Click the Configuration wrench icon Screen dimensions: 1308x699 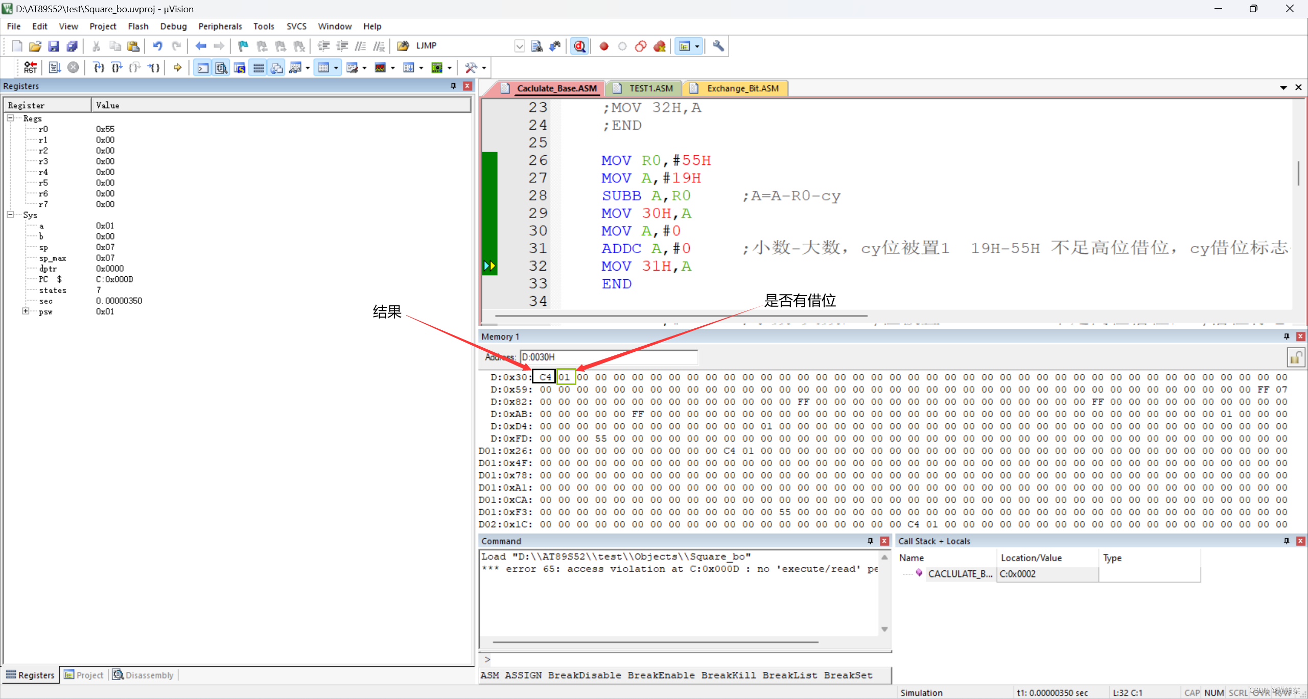click(x=718, y=46)
